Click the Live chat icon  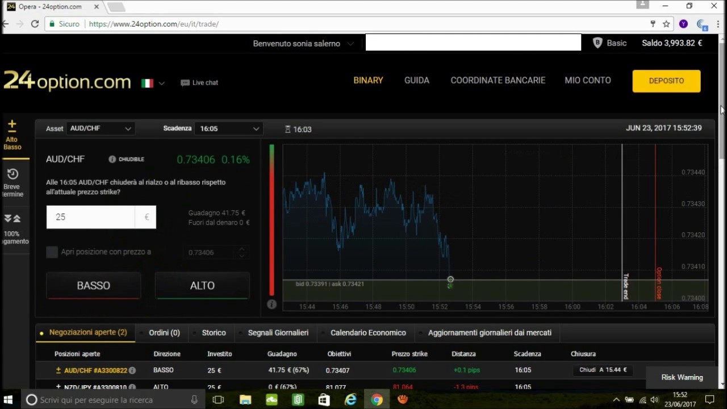tap(185, 83)
